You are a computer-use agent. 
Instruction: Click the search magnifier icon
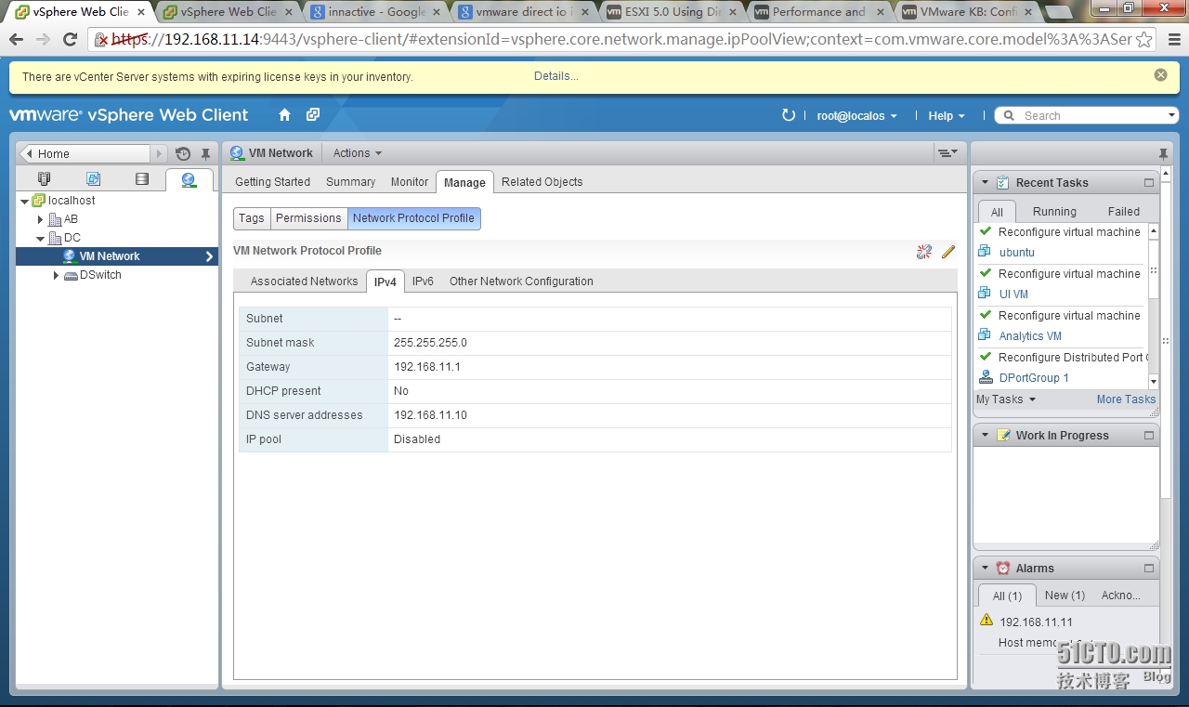[x=1009, y=116]
